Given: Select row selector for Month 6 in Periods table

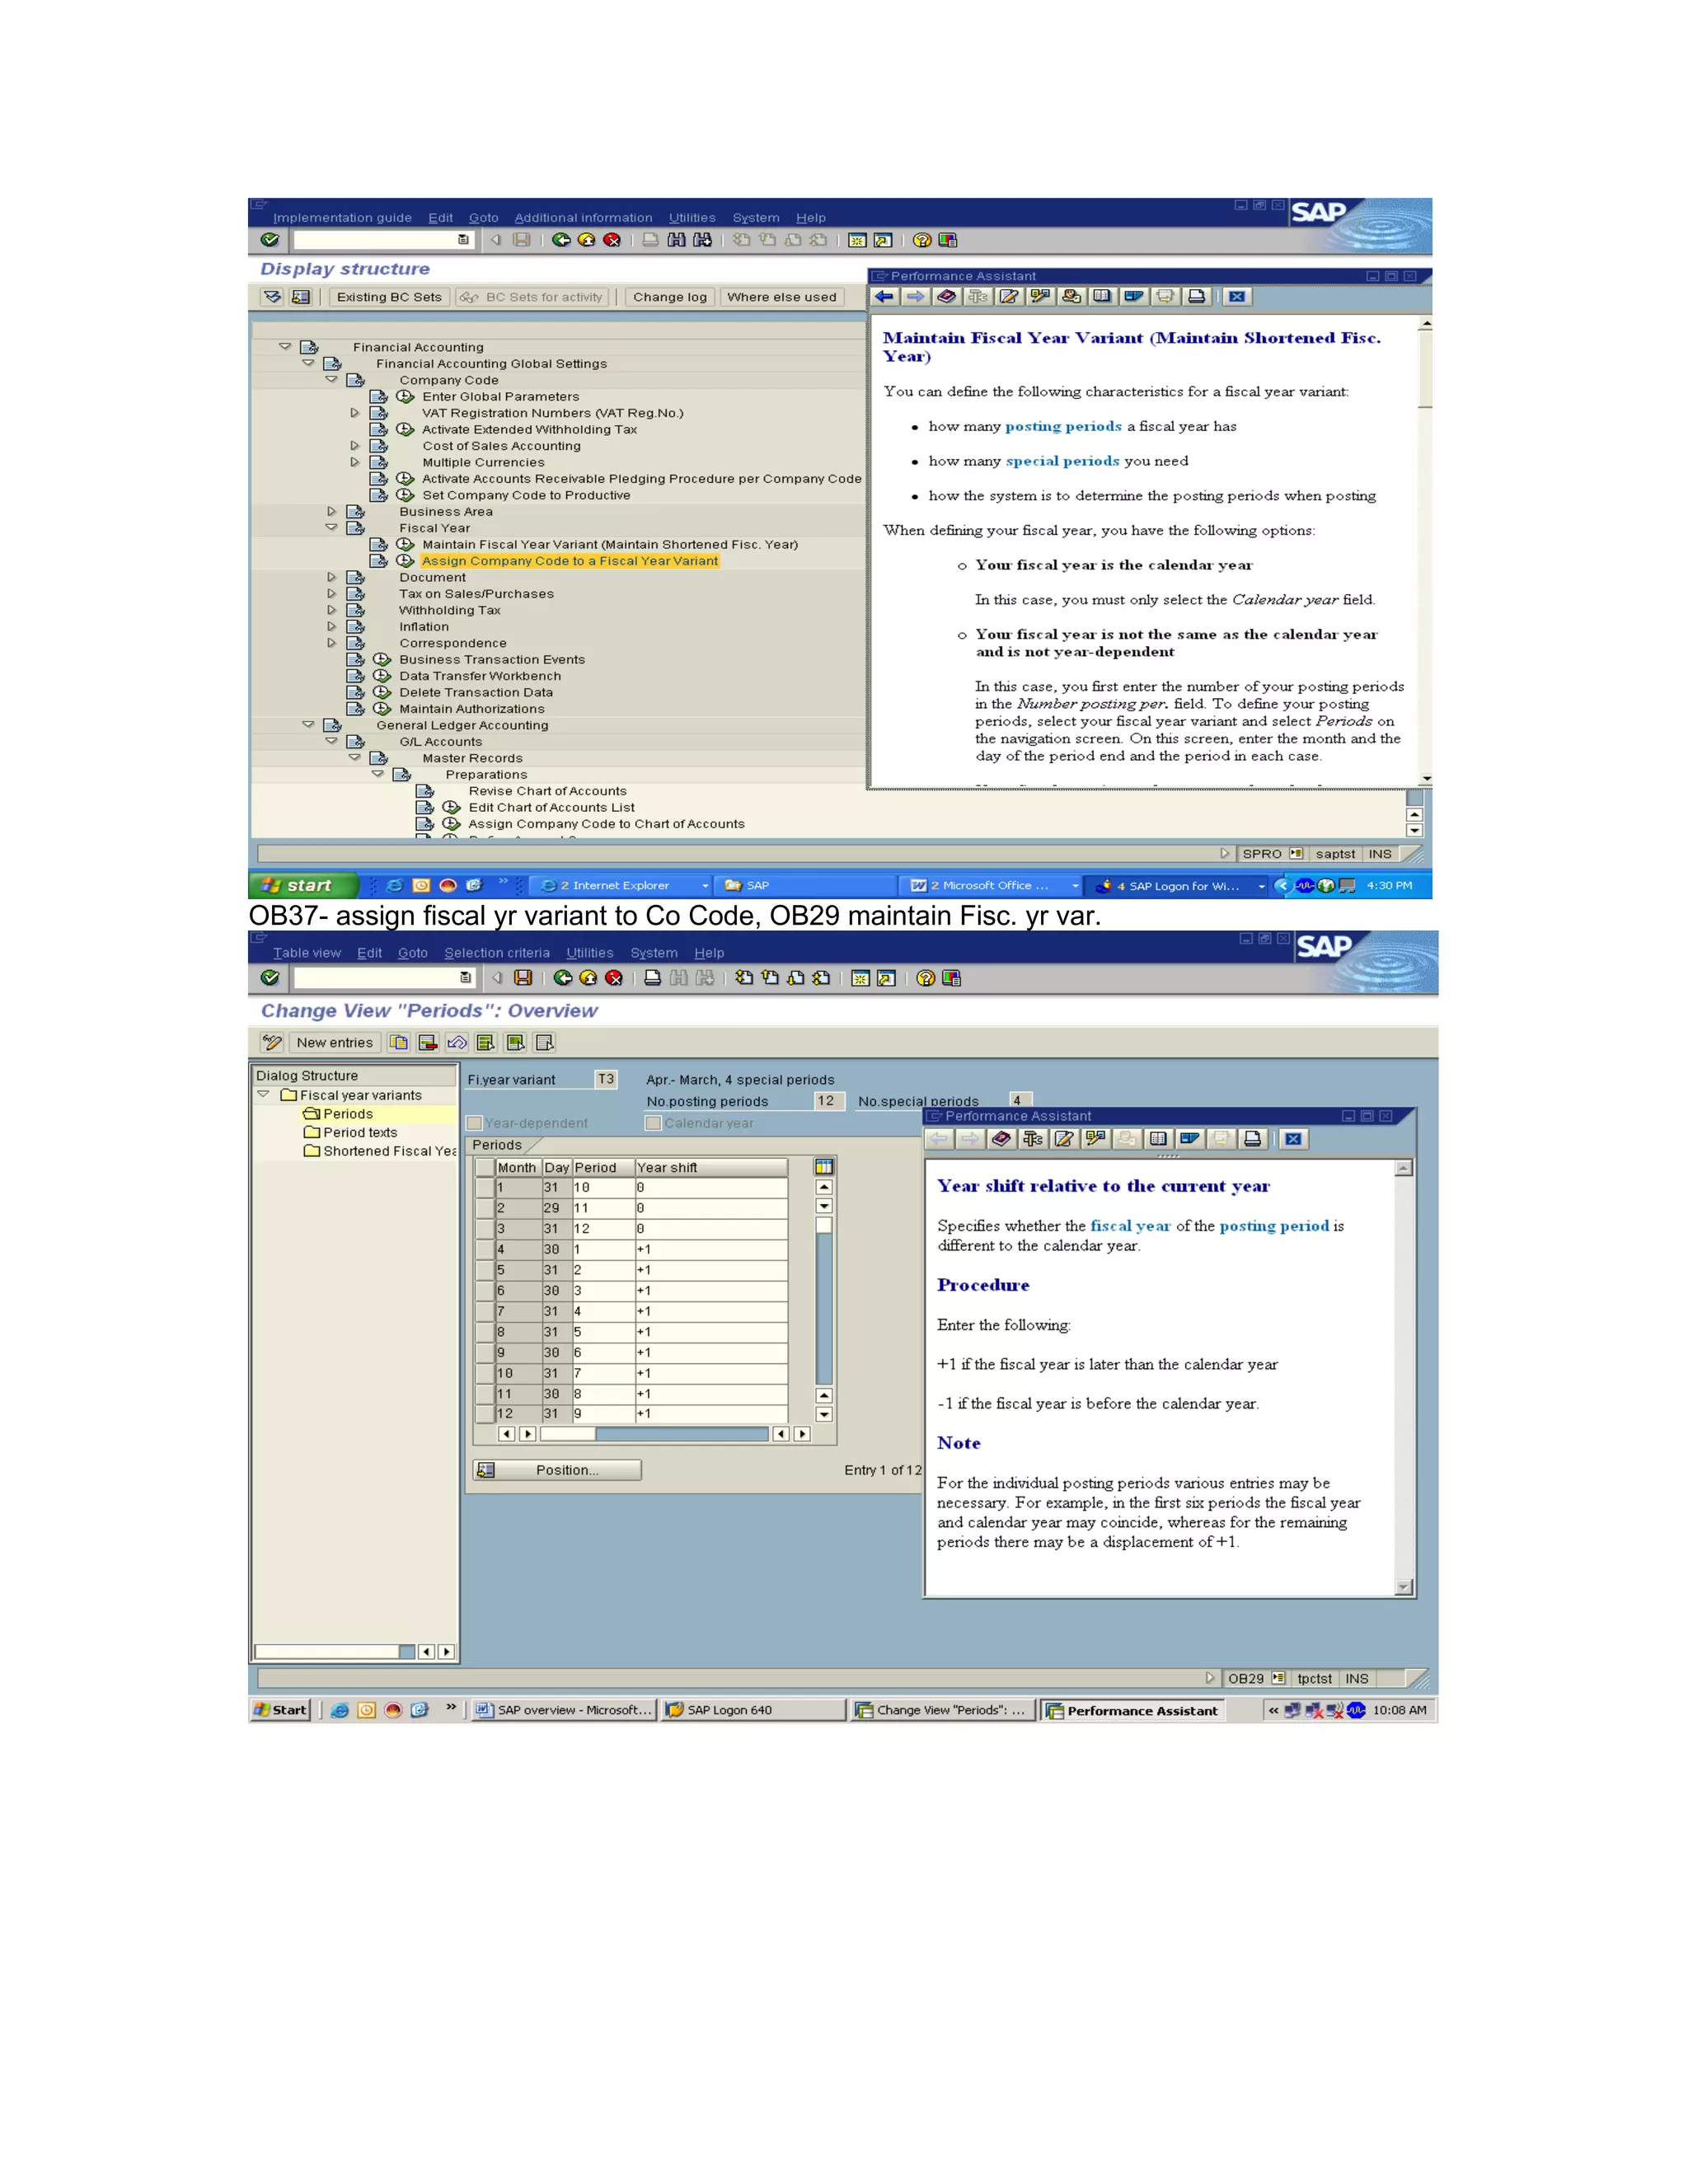Looking at the screenshot, I should 485,1291.
